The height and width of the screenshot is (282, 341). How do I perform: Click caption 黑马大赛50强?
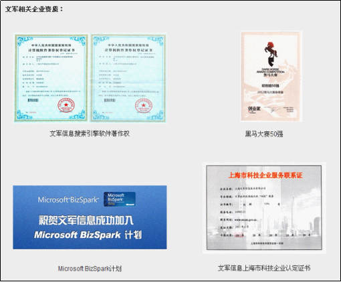[264, 134]
